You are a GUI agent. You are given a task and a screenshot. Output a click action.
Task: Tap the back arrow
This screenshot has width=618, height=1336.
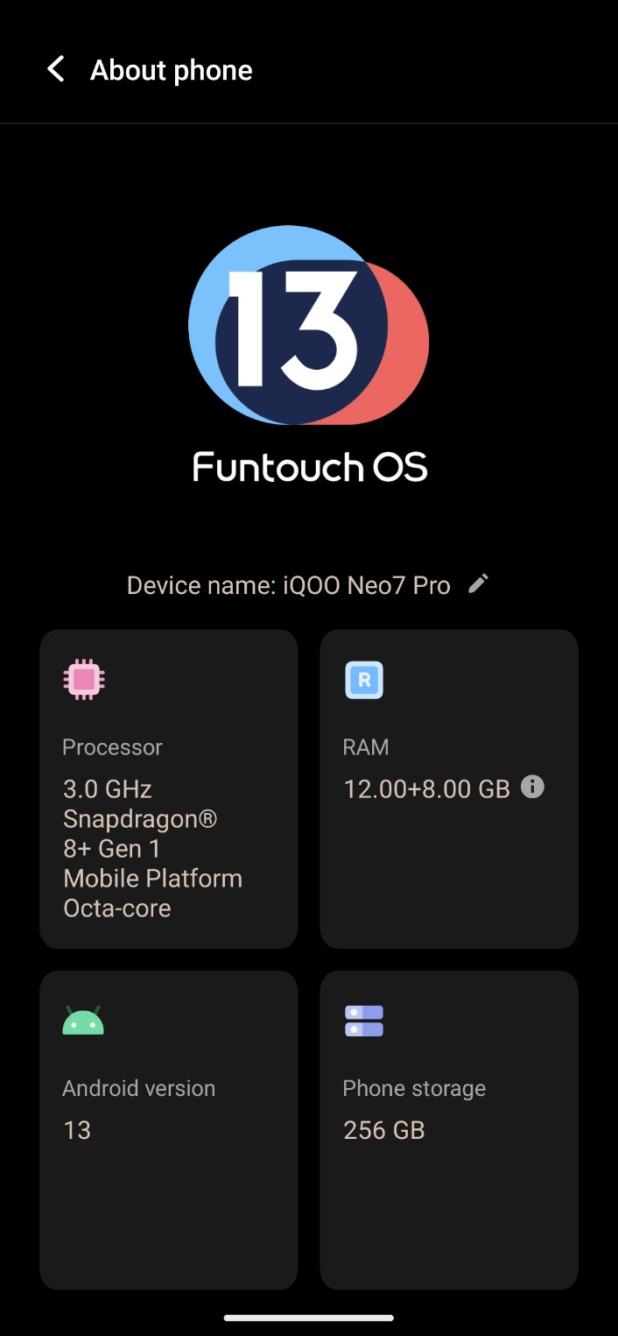tap(56, 69)
